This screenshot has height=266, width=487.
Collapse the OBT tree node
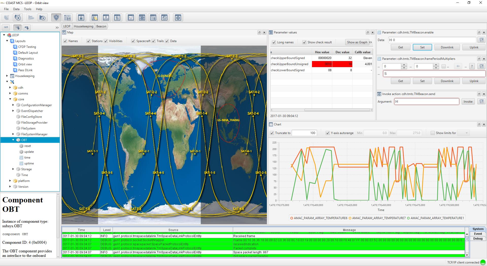click(x=13, y=140)
